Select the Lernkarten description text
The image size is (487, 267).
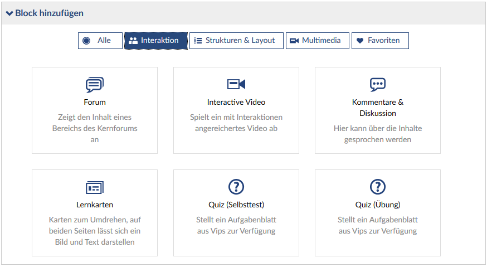pos(95,231)
